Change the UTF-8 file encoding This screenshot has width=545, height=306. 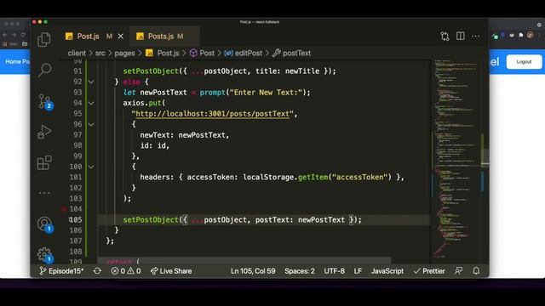tap(335, 271)
